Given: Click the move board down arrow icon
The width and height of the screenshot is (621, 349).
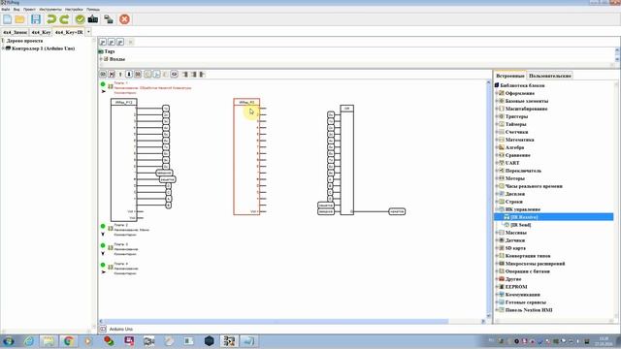Looking at the screenshot, I should click(x=129, y=74).
